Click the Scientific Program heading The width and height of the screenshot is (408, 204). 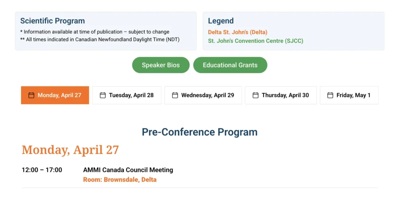(x=53, y=21)
